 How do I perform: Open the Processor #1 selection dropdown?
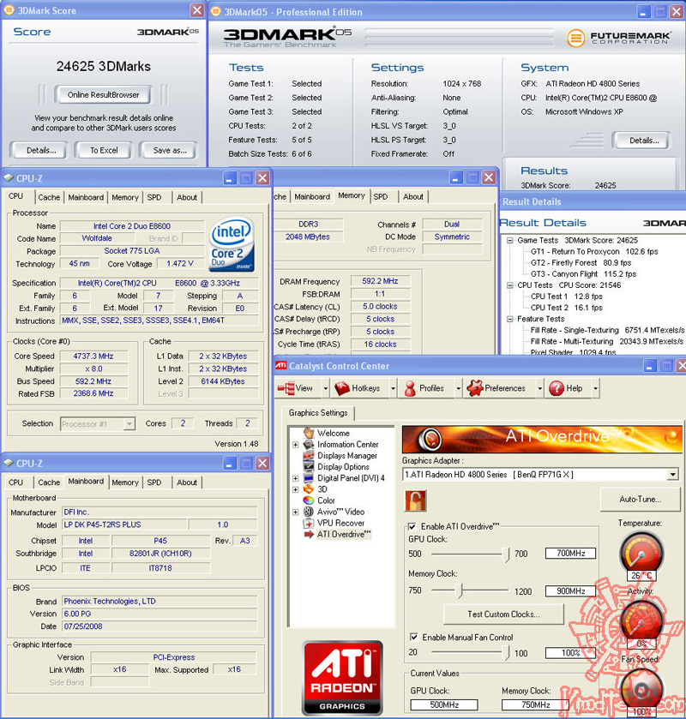98,423
